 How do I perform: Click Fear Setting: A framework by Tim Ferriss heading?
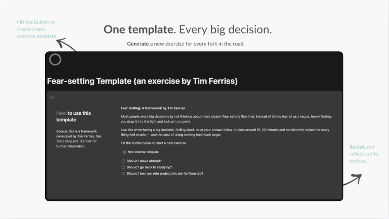[x=153, y=108]
